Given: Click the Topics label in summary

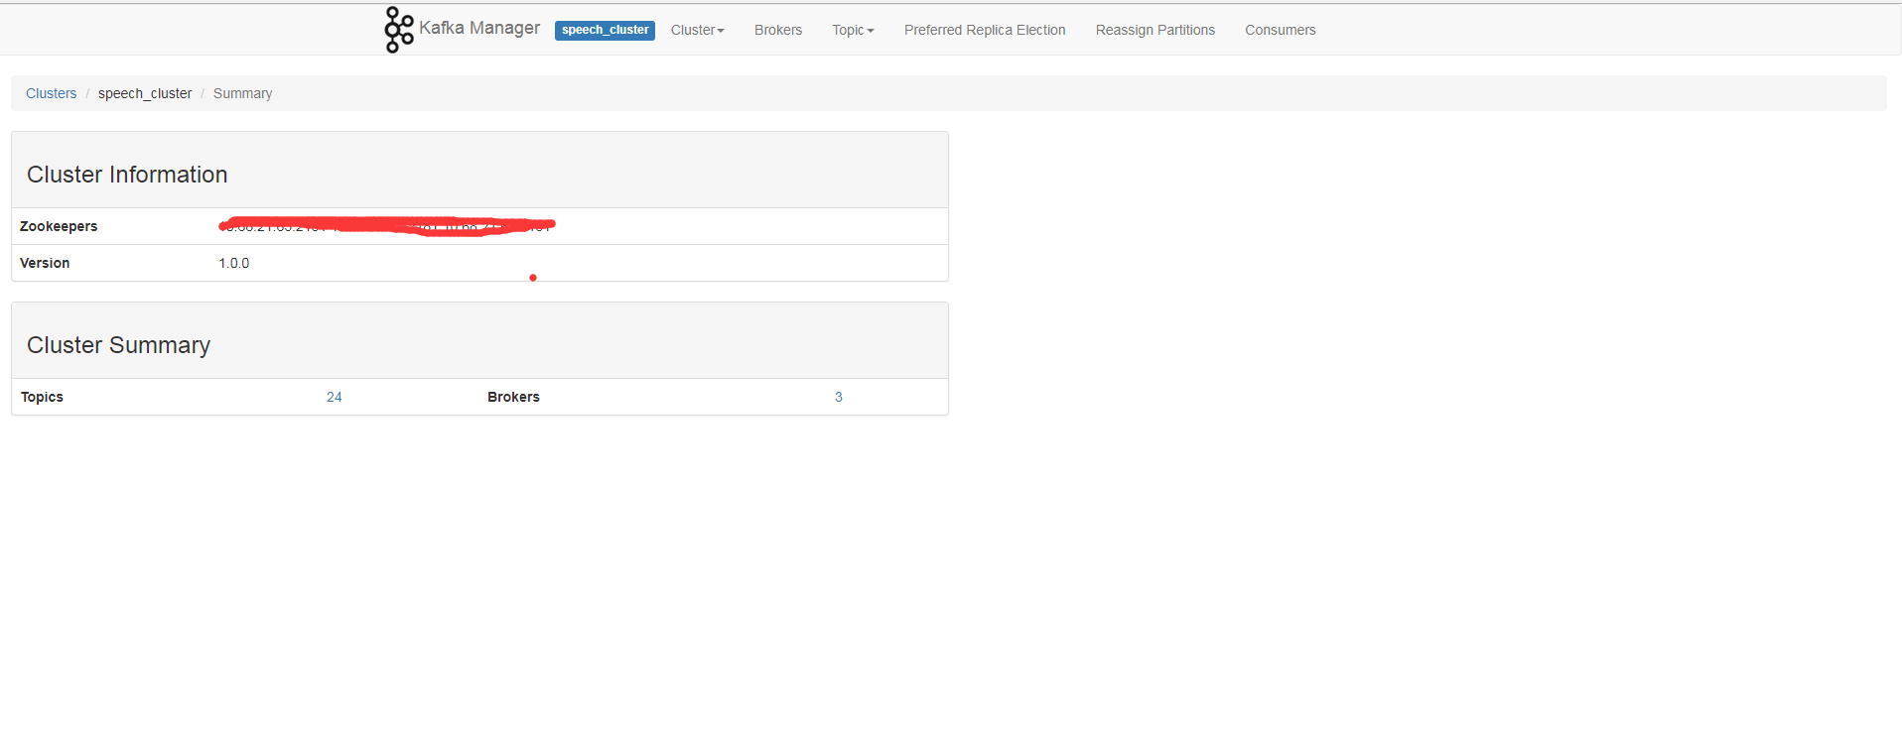Looking at the screenshot, I should (x=42, y=397).
